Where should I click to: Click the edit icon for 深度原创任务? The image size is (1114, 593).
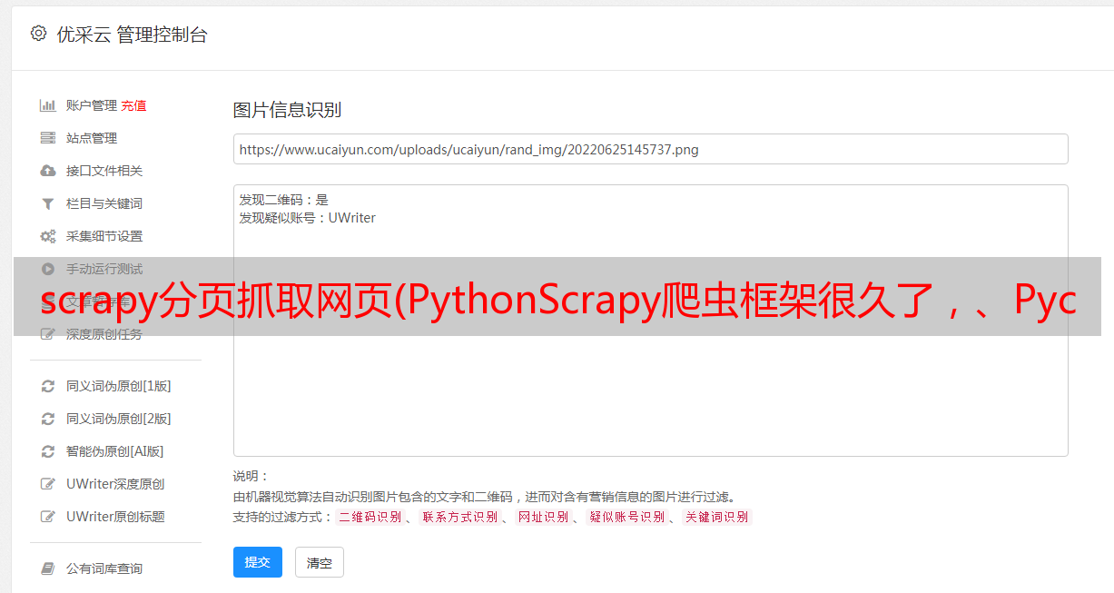click(x=48, y=334)
